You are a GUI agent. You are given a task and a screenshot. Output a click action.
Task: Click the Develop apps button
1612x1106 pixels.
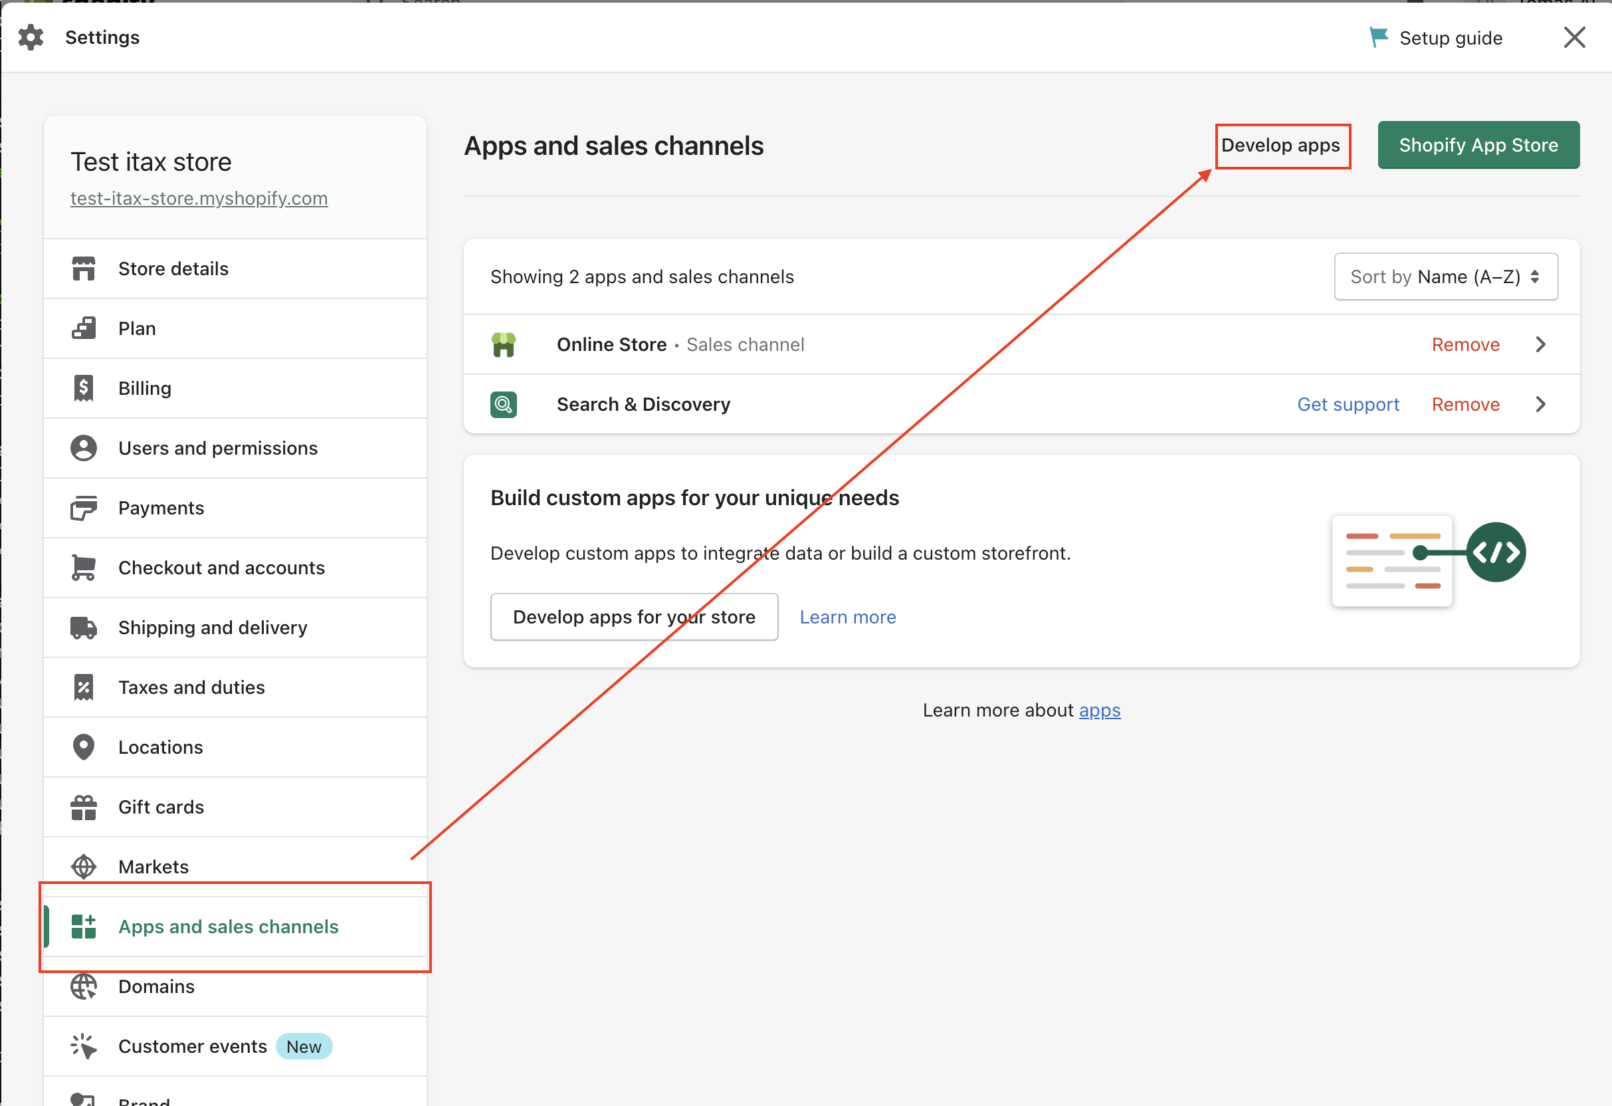1281,146
